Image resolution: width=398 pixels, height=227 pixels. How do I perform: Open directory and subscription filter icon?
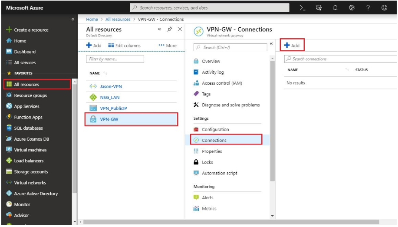pos(319,8)
